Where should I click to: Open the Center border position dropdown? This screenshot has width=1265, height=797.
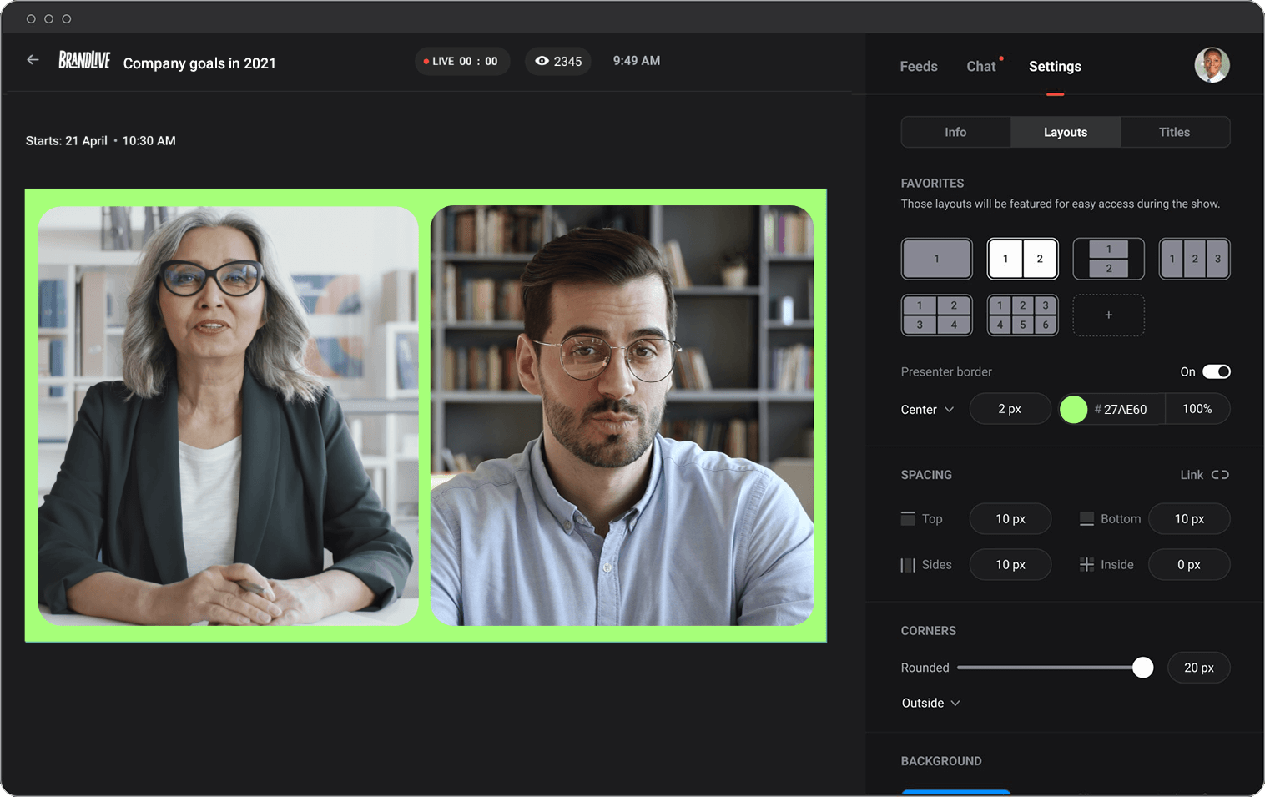coord(926,409)
